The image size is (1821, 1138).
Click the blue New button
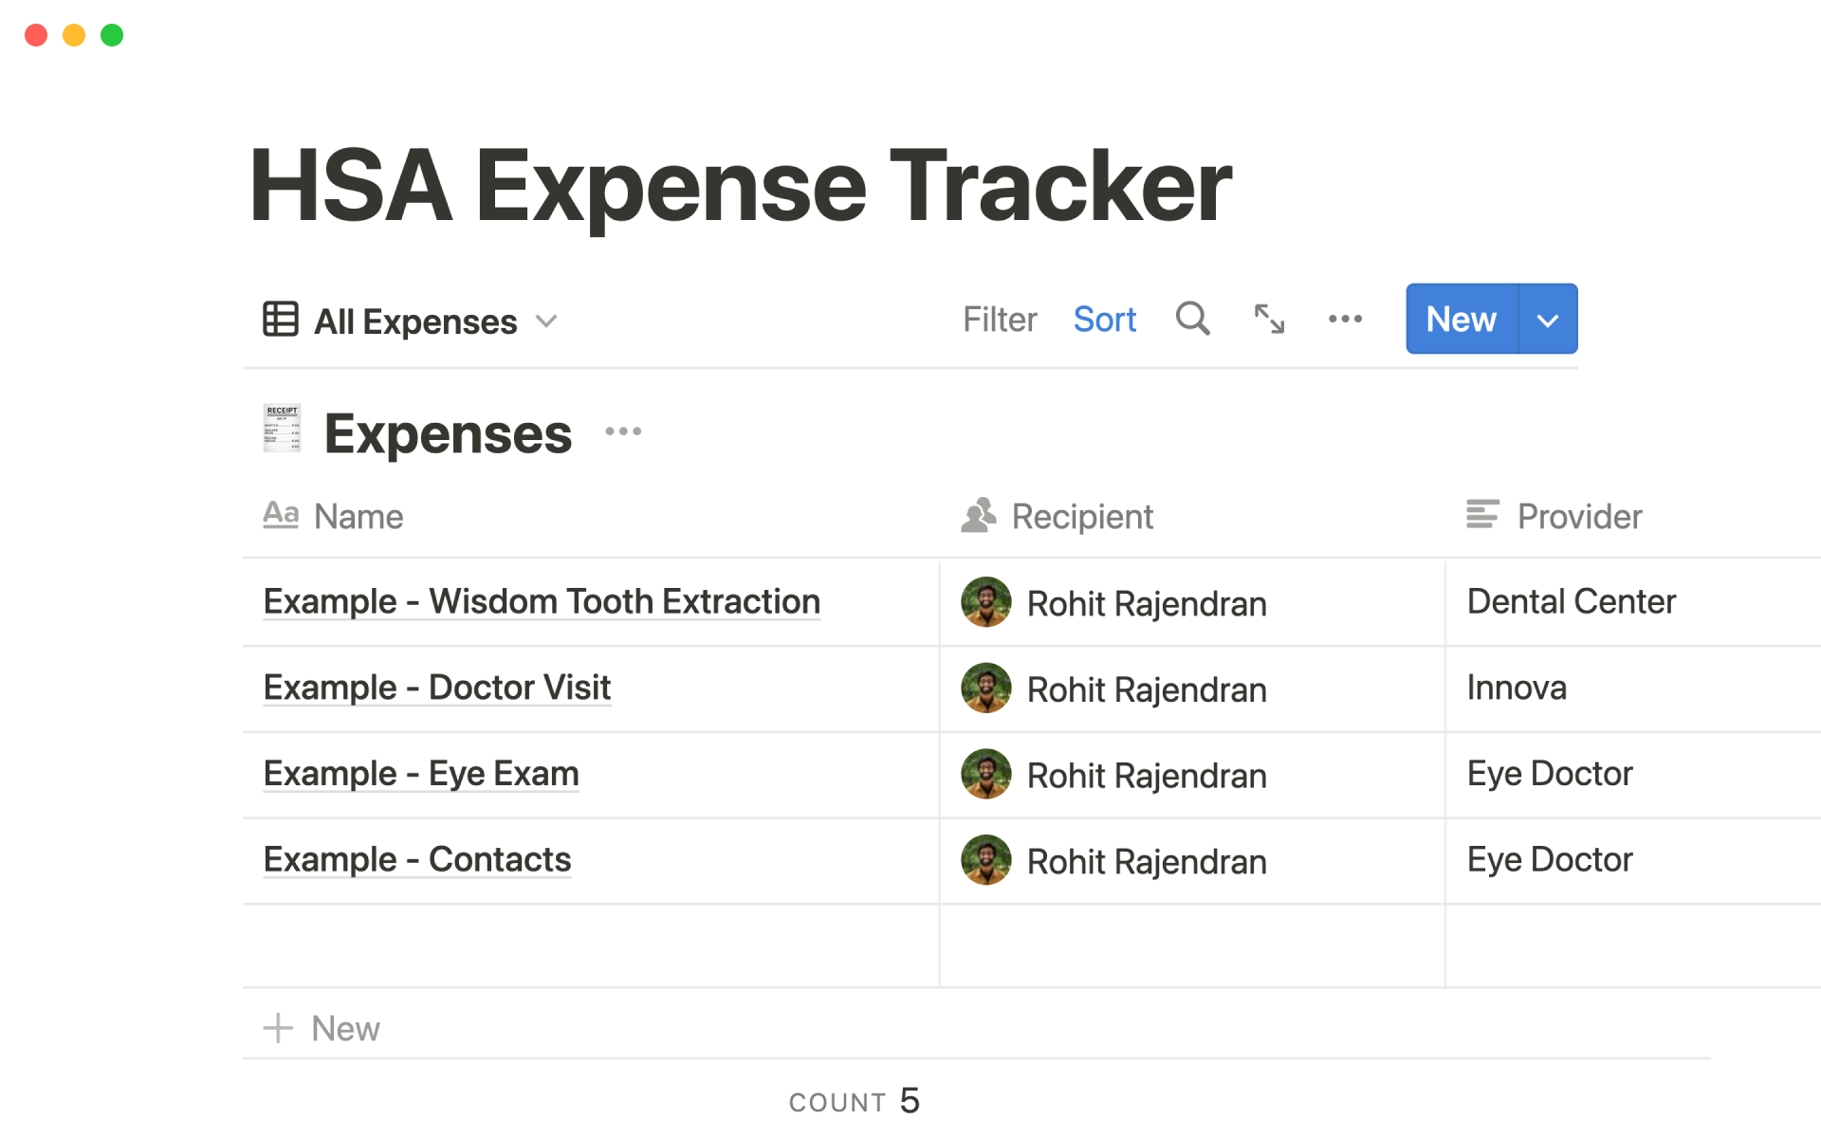(1460, 319)
